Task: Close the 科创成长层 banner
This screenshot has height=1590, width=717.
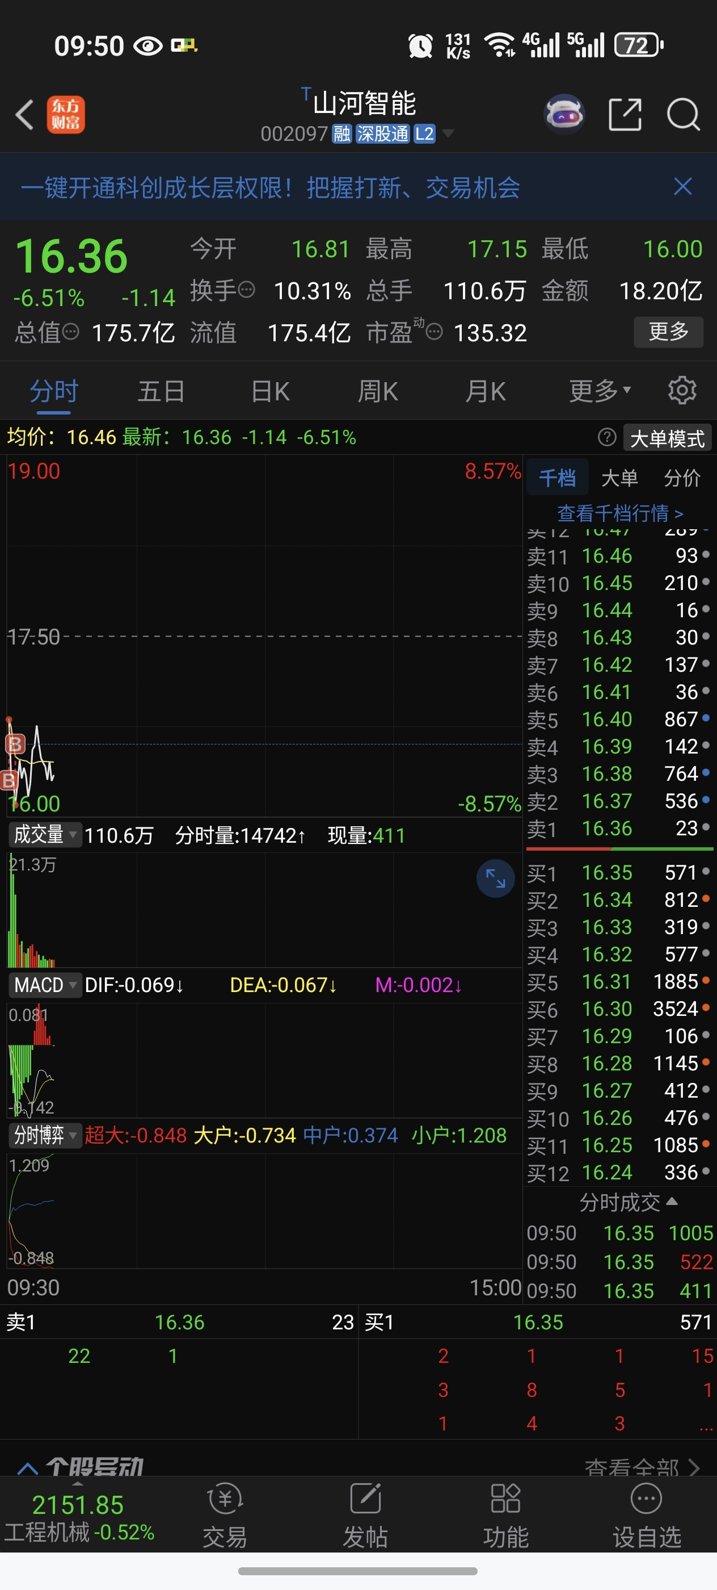Action: (682, 186)
